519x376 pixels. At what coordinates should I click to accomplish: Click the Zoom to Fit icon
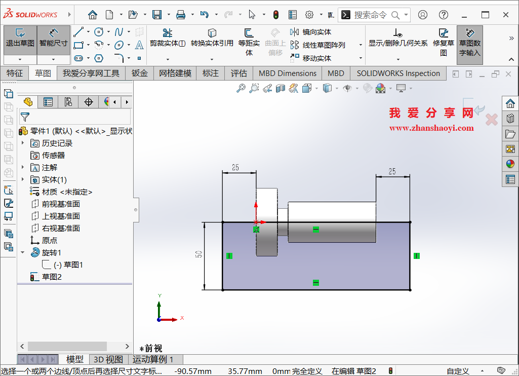[x=241, y=88]
